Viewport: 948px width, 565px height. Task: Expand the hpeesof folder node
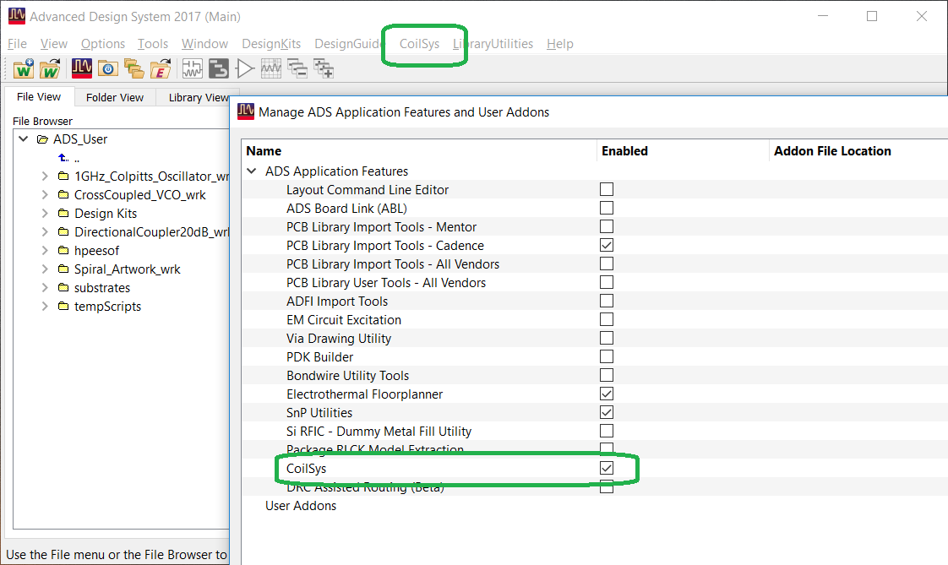[45, 250]
